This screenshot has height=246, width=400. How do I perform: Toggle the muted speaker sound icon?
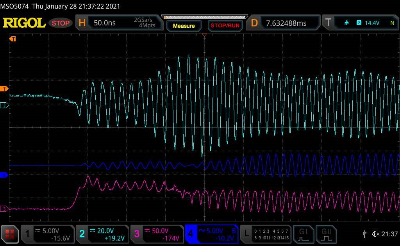point(375,234)
